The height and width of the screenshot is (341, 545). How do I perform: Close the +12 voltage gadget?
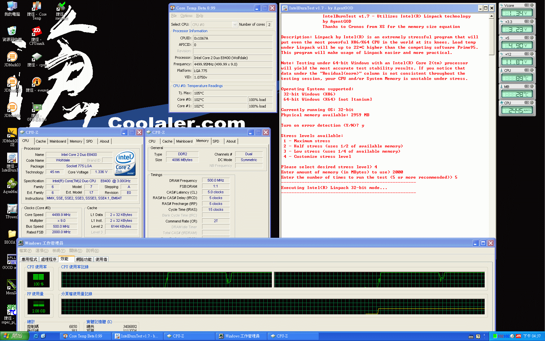click(x=532, y=54)
